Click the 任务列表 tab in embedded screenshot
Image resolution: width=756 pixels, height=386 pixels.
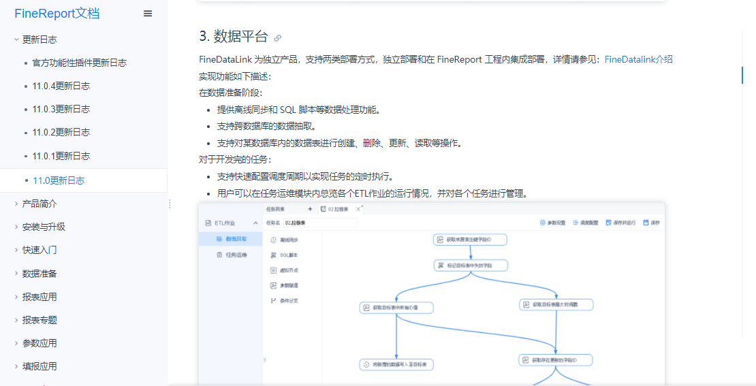coord(275,209)
